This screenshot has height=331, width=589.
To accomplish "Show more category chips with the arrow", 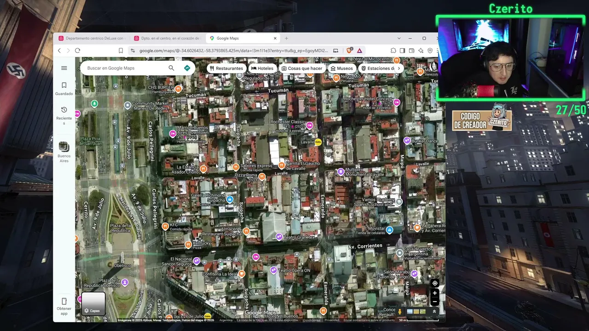I will tap(399, 68).
